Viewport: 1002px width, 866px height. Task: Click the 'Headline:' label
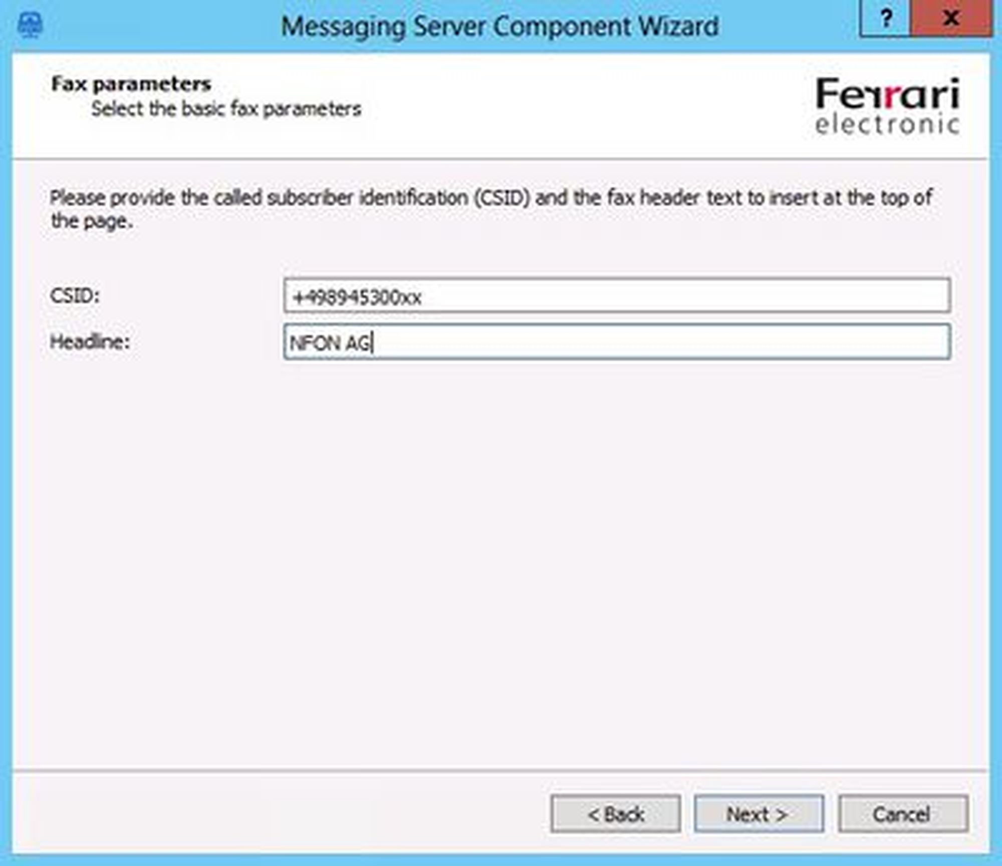pos(90,342)
